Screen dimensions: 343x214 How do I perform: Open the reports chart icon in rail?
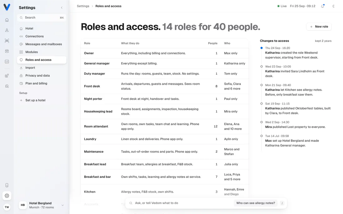tap(7, 62)
